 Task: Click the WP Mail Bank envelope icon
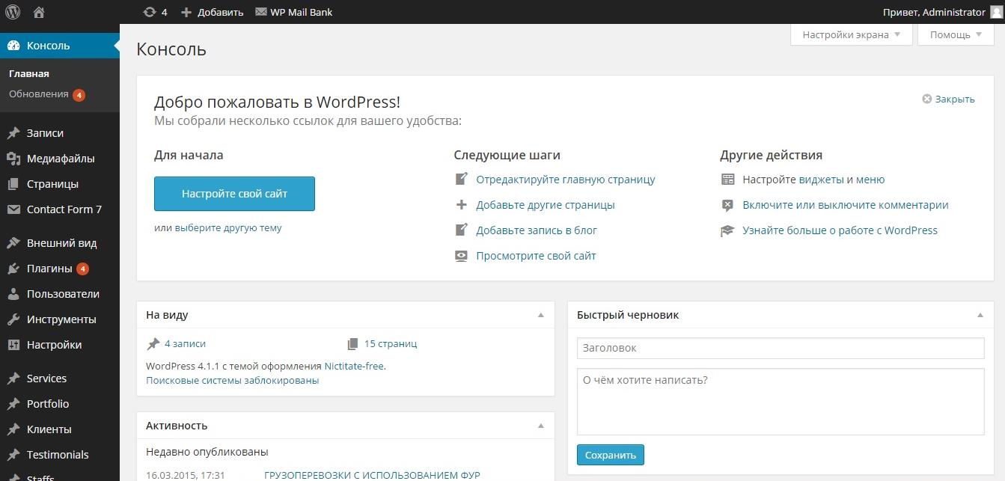[261, 12]
